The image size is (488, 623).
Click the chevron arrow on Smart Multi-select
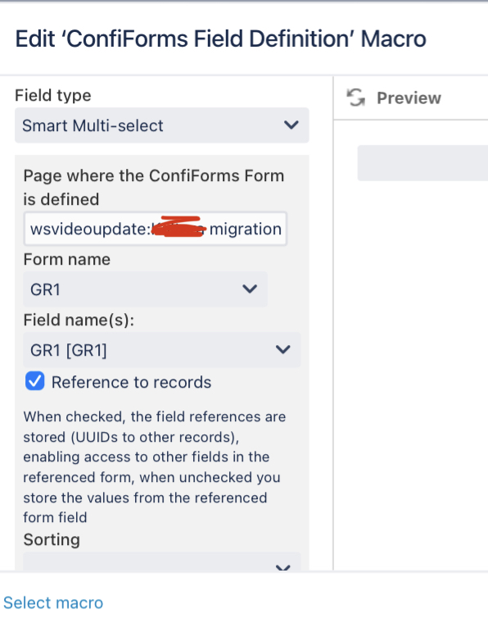291,125
